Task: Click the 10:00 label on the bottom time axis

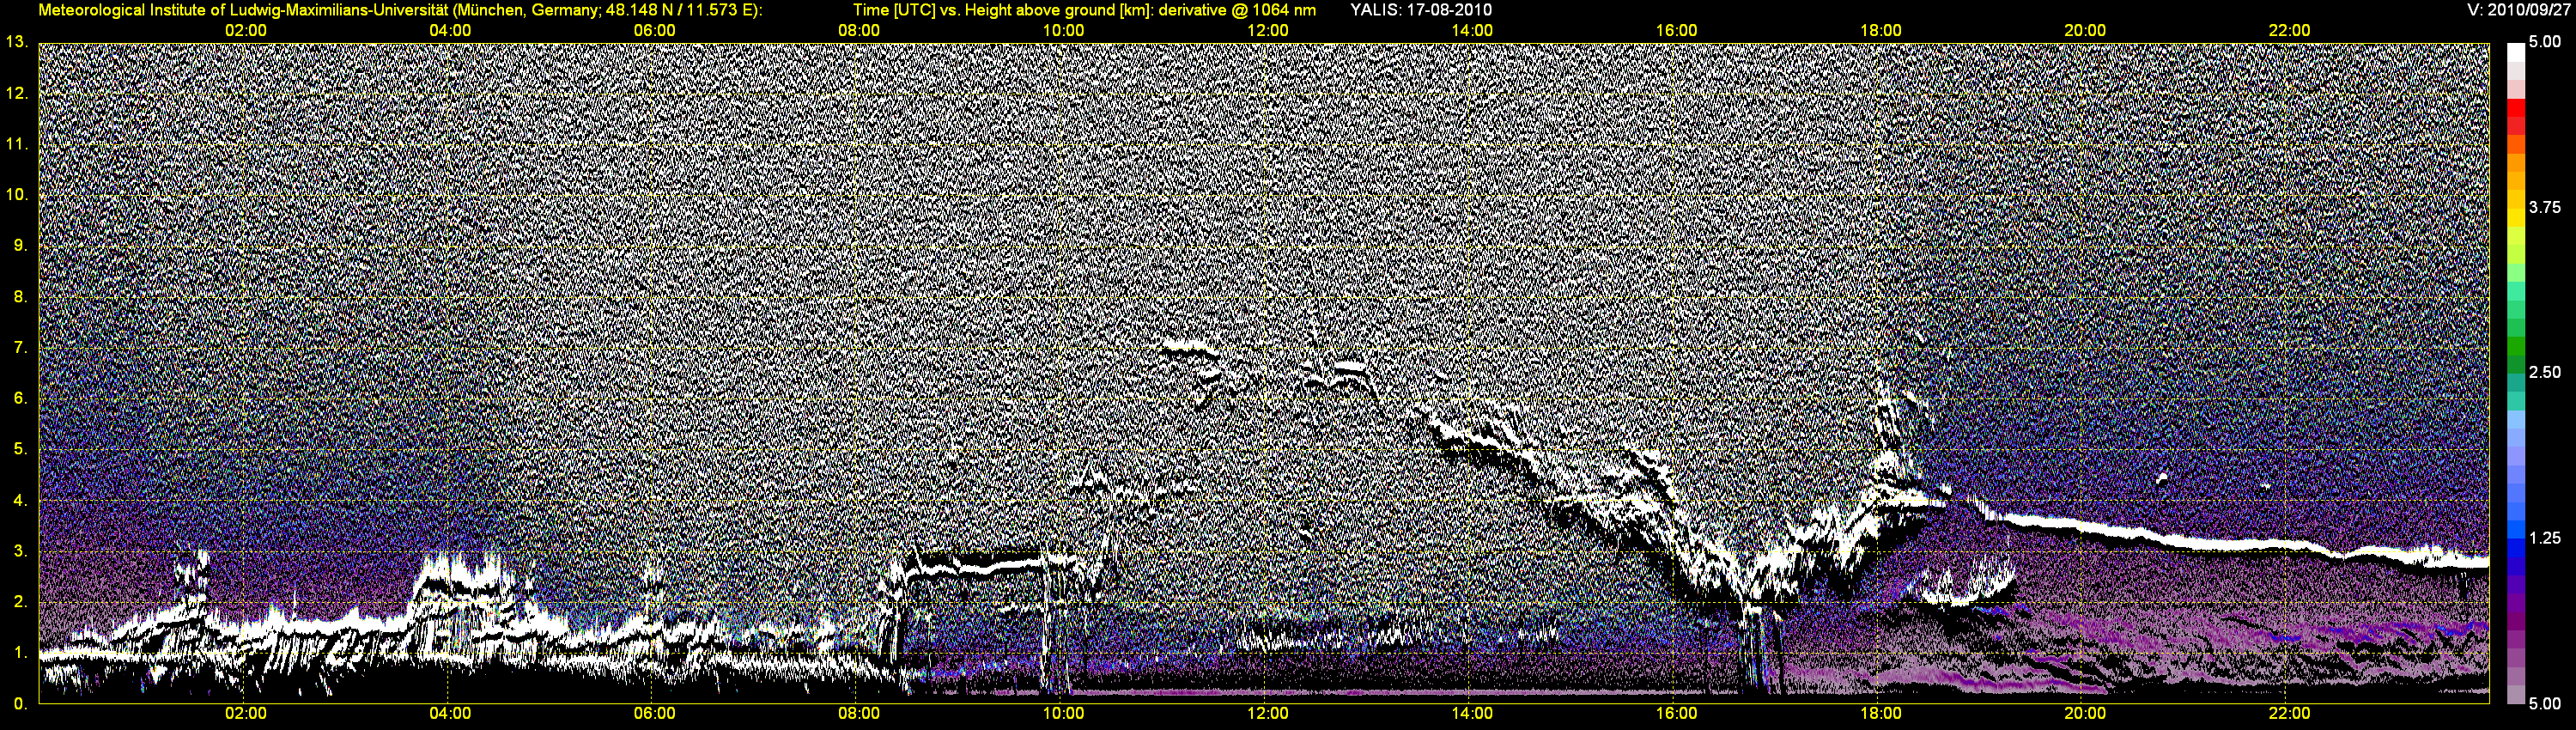Action: (x=1063, y=714)
